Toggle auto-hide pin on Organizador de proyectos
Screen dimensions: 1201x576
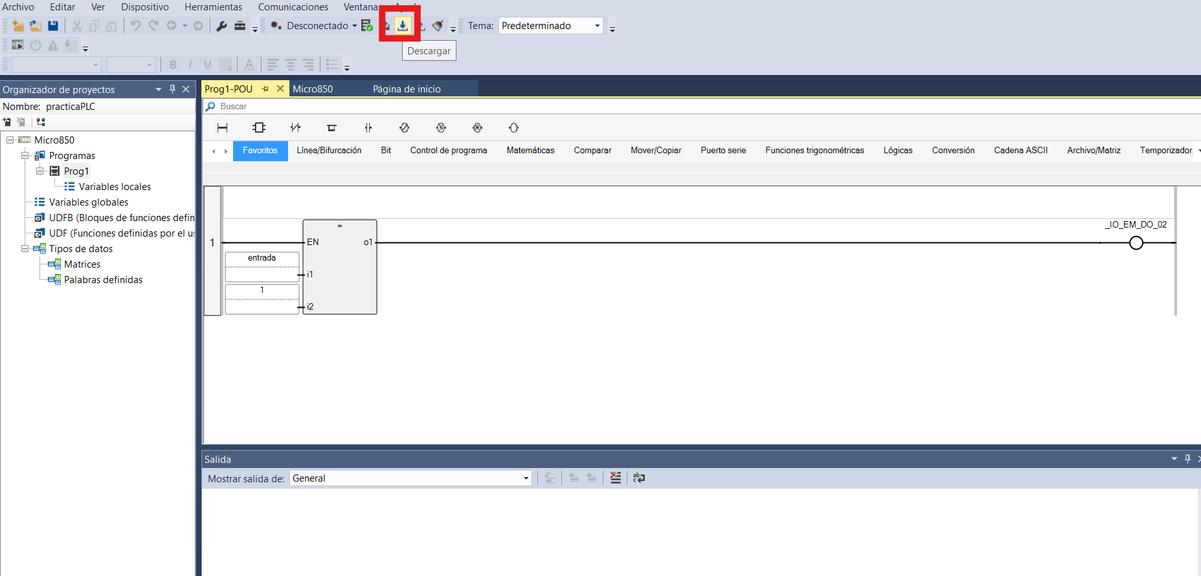172,89
